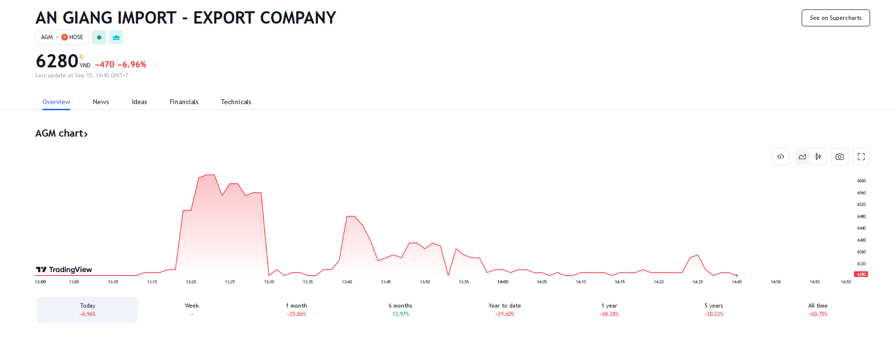
Task: Click the teal crown badge icon
Action: 116,37
